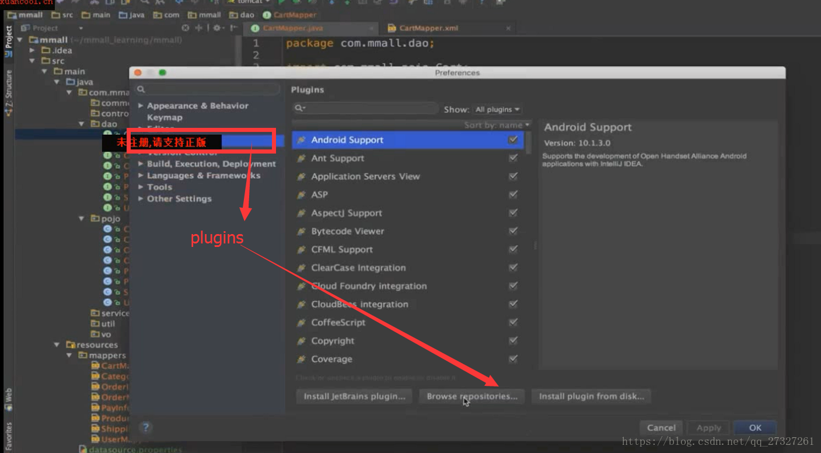This screenshot has width=821, height=453.
Task: Expand Appearance & Behavior in Preferences
Action: (x=141, y=106)
